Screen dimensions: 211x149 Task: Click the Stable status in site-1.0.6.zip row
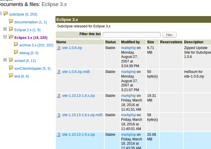[110, 48]
